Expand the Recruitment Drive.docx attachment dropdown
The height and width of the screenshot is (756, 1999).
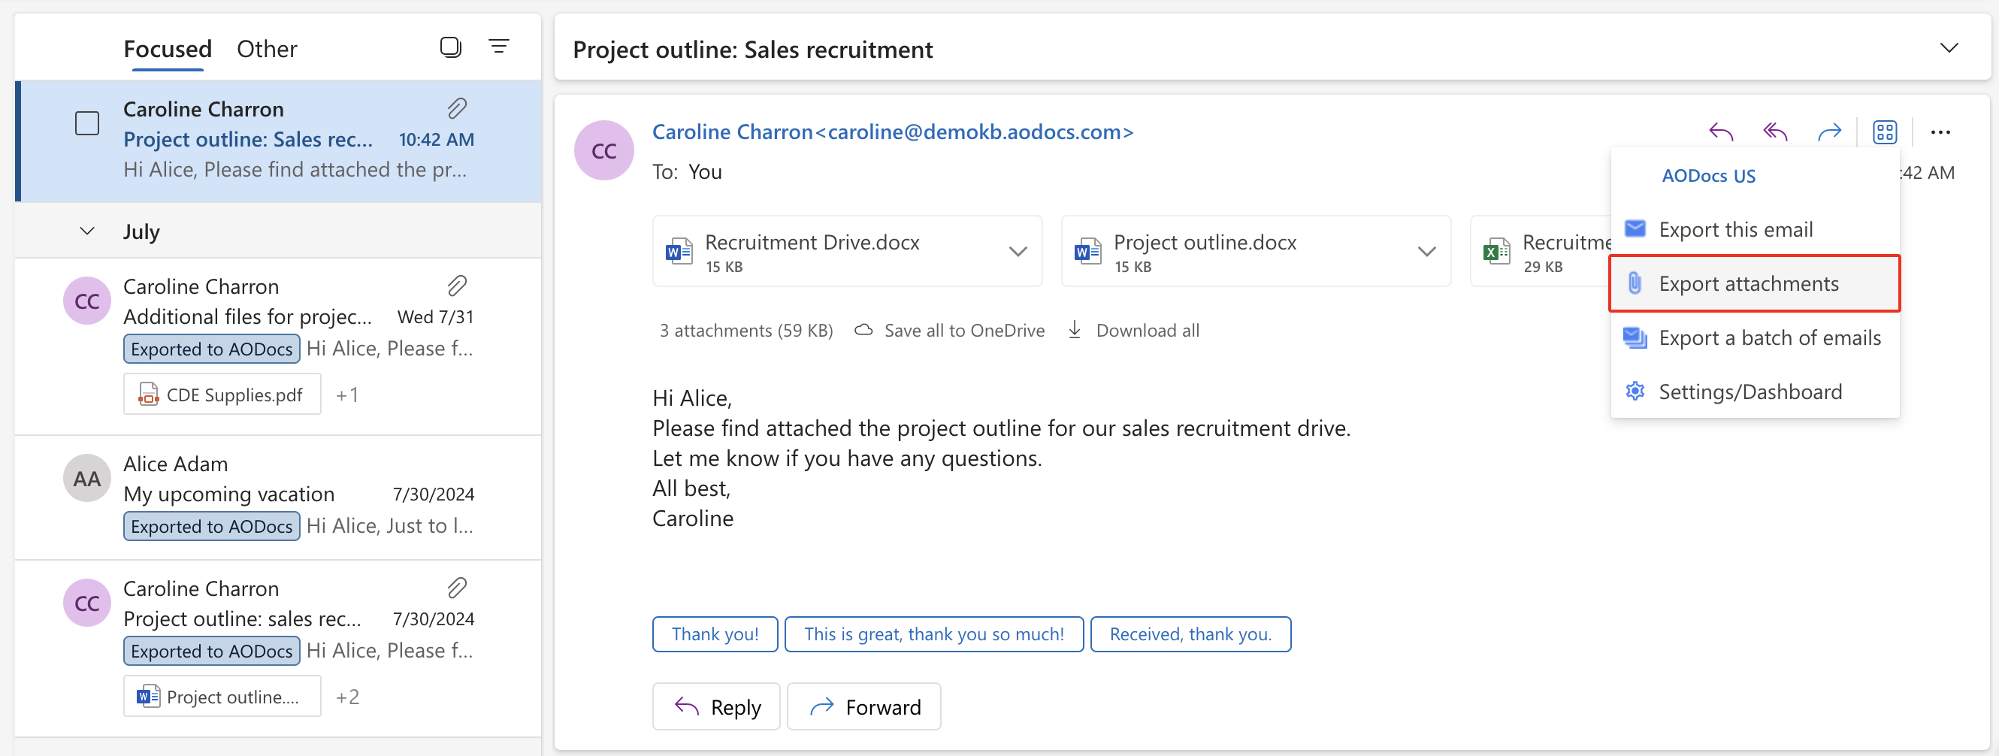point(1018,252)
